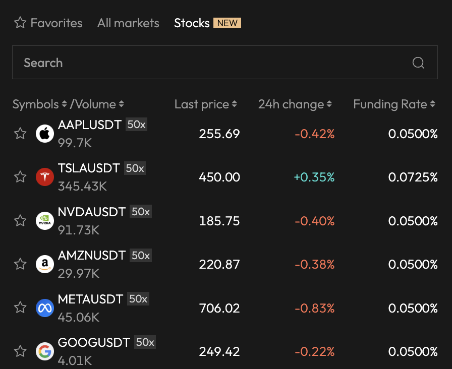Click the Google logo icon
Screen dimensions: 452x369
tap(45, 351)
